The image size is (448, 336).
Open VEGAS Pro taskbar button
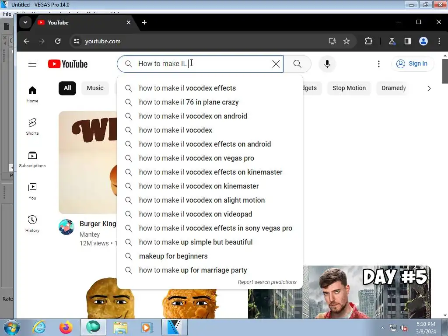[x=174, y=327]
